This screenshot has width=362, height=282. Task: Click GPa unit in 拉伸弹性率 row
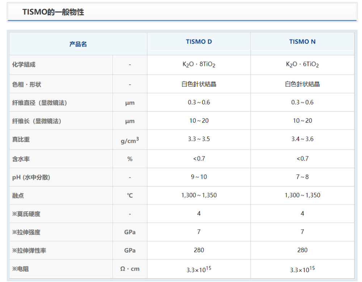pyautogui.click(x=130, y=251)
